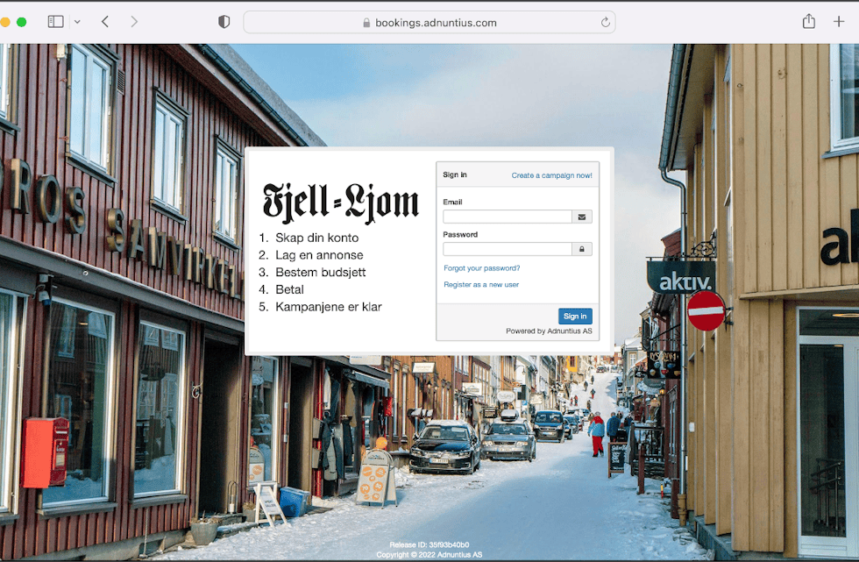859x562 pixels.
Task: Click inside the Email input field
Action: click(508, 217)
